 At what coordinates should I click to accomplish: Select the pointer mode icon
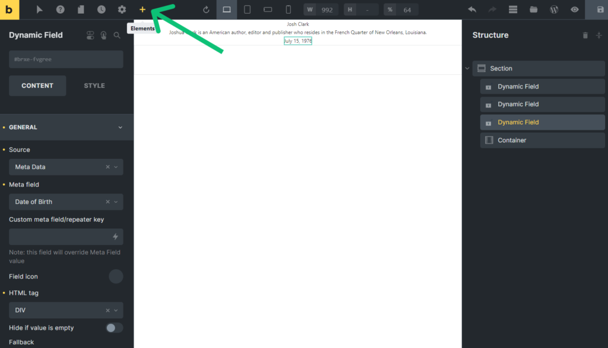40,9
